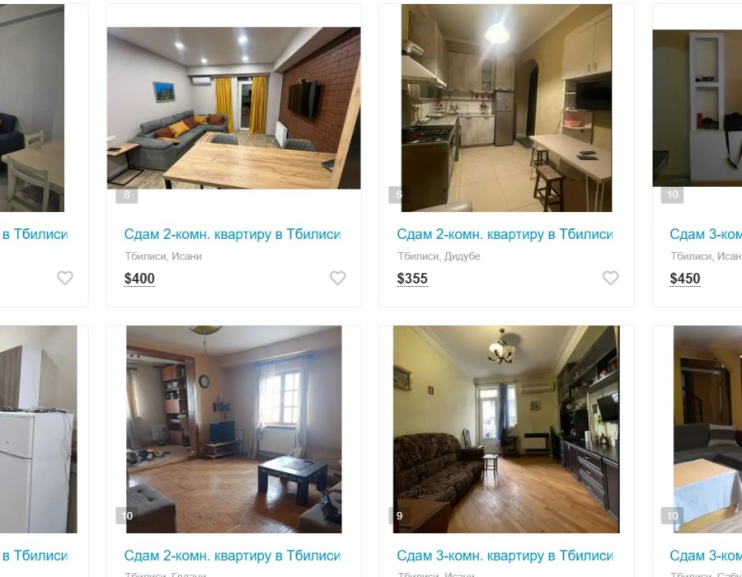742x577 pixels.
Task: View the kitchen photo with breakfast bar
Action: [x=506, y=108]
